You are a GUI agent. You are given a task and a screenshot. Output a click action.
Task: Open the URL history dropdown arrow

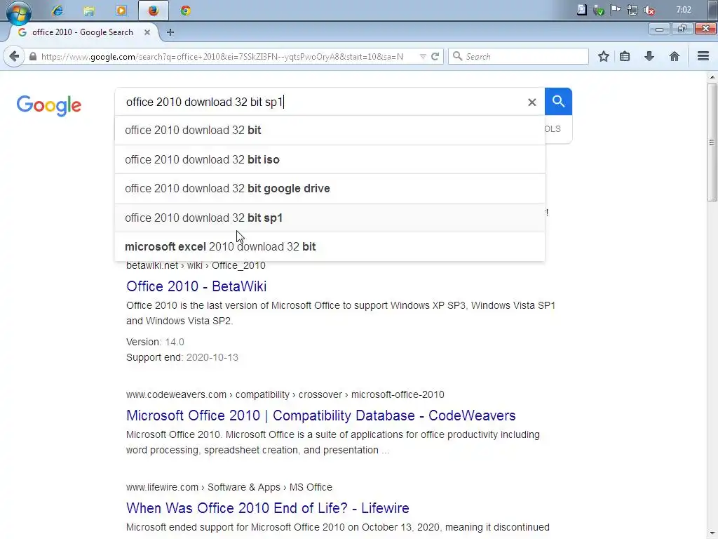423,56
